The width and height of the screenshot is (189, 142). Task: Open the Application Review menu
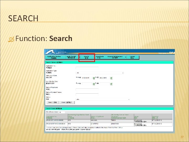pos(54,57)
